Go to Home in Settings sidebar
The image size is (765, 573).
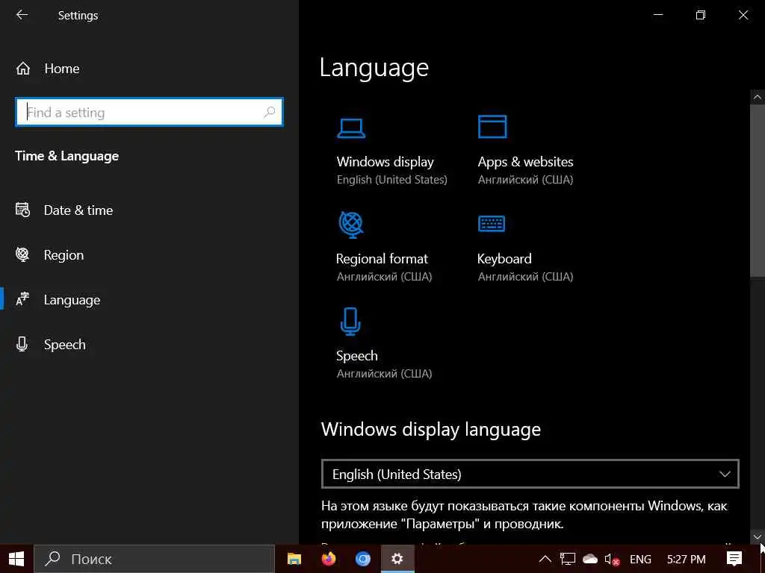point(61,69)
